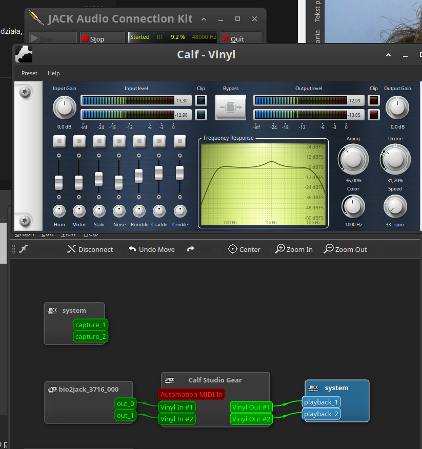Click the Static level fader handle
Image resolution: width=422 pixels, height=449 pixels.
[98, 179]
